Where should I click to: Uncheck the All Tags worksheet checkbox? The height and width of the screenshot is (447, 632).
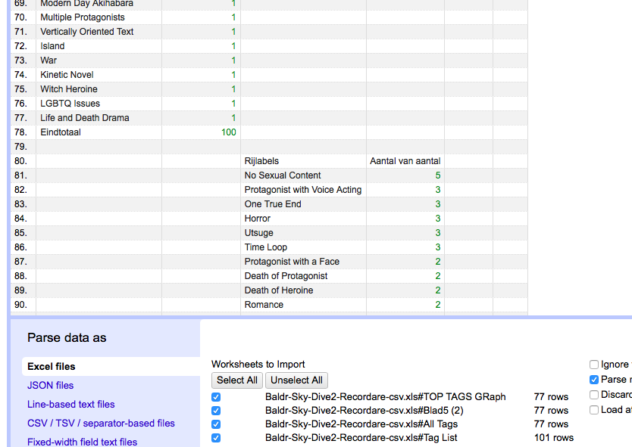[216, 424]
